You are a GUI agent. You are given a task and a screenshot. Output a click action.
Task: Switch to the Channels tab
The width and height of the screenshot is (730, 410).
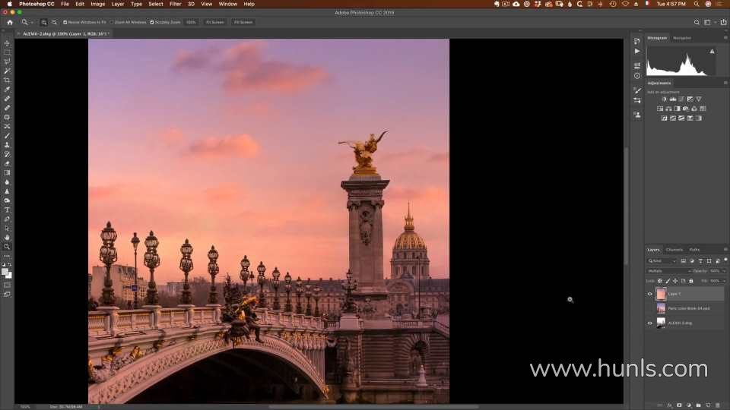[674, 250]
